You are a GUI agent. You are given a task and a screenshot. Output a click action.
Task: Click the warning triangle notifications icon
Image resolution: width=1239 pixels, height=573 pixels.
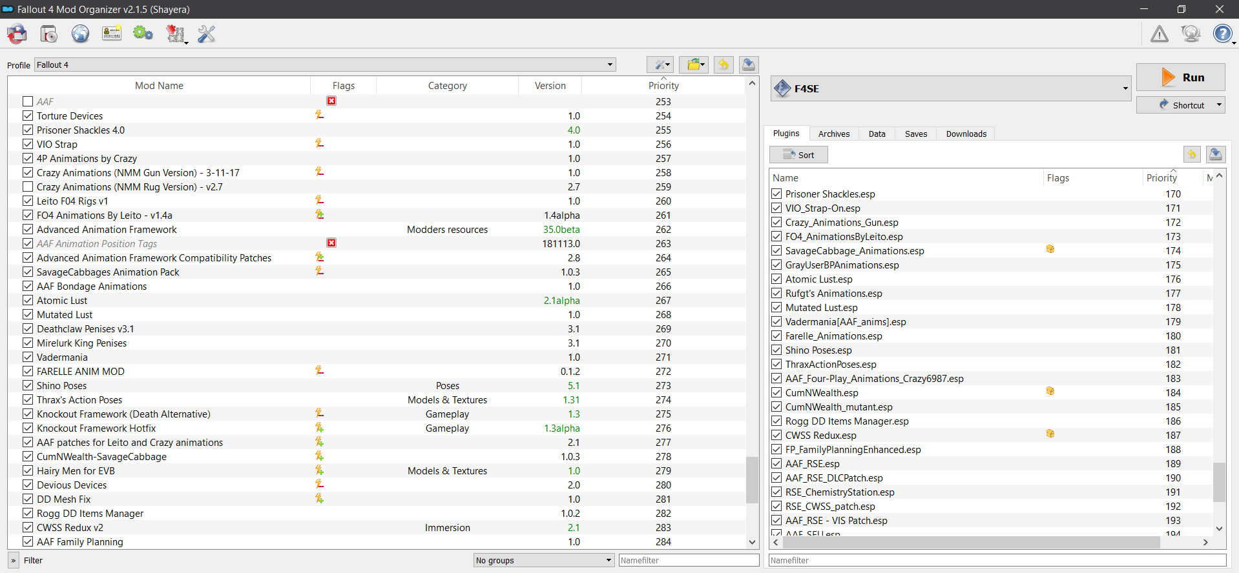[x=1160, y=34]
